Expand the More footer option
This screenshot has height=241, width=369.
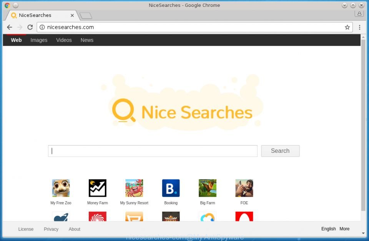click(x=344, y=229)
